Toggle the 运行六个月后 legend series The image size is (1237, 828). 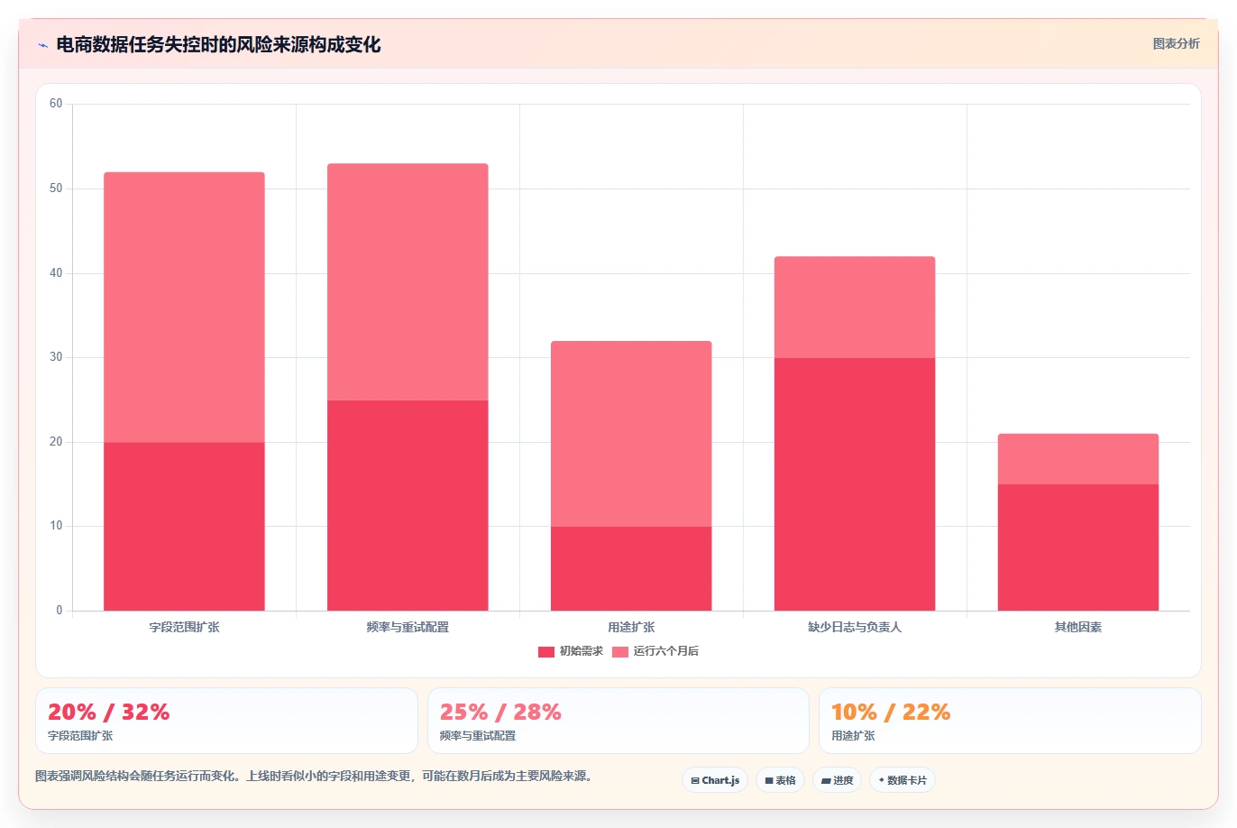point(655,651)
